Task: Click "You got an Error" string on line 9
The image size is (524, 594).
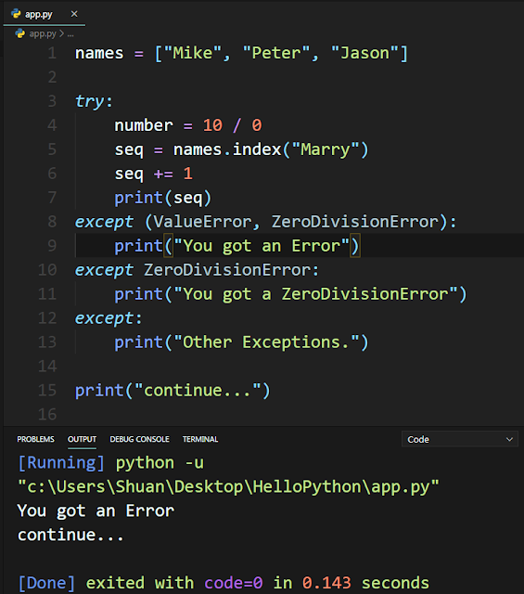Action: point(262,246)
